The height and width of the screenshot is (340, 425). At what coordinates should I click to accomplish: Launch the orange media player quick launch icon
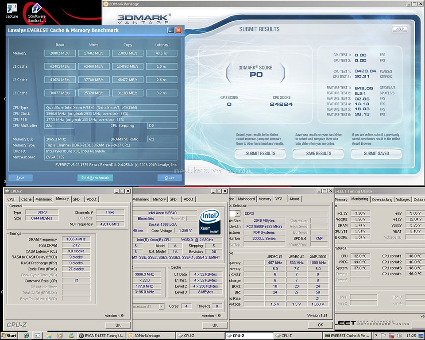coord(60,336)
